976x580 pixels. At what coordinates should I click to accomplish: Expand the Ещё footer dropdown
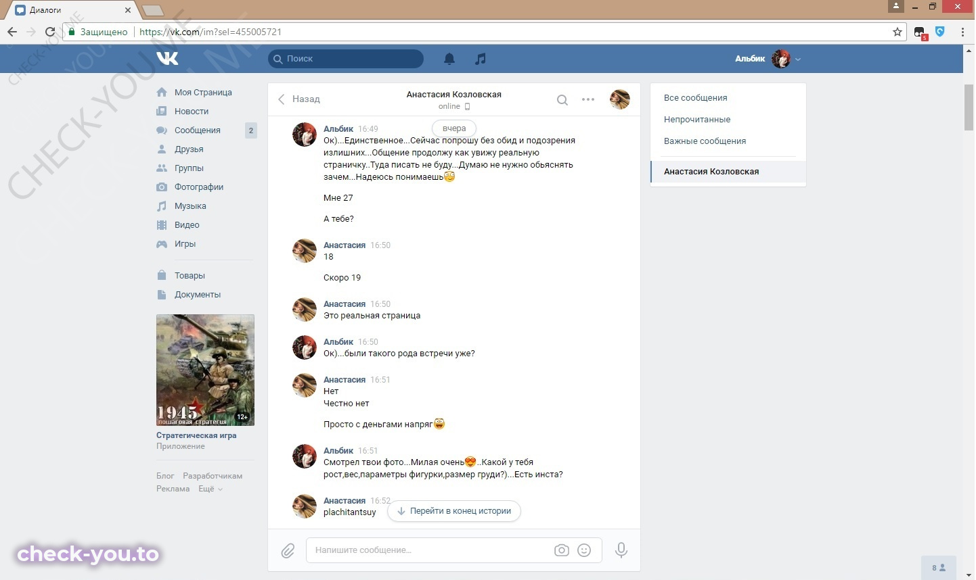[210, 489]
